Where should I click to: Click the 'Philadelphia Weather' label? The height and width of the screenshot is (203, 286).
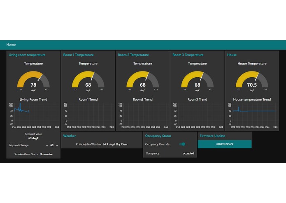[88, 144]
